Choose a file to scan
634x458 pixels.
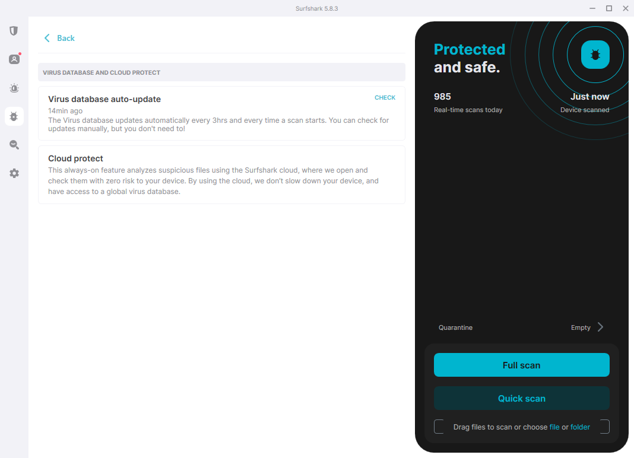pyautogui.click(x=554, y=427)
